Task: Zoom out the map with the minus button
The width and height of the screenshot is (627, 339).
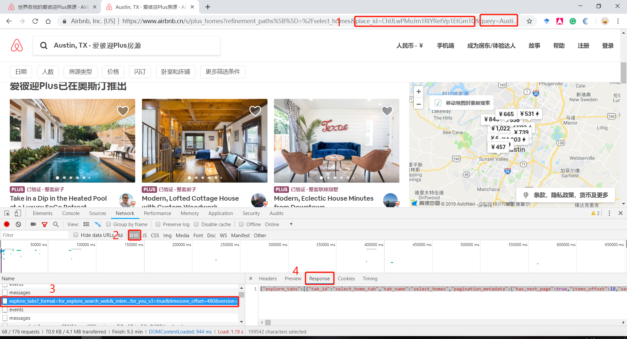Action: tap(419, 104)
